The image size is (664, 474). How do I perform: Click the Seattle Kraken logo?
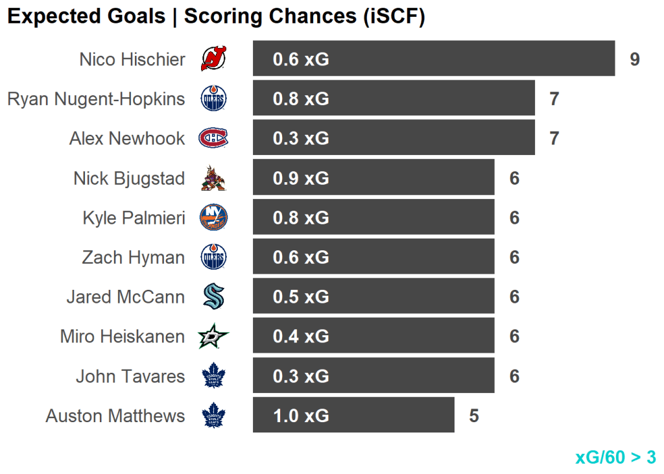pos(213,297)
